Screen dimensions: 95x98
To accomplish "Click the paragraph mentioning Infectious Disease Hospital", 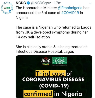I will (51, 49).
